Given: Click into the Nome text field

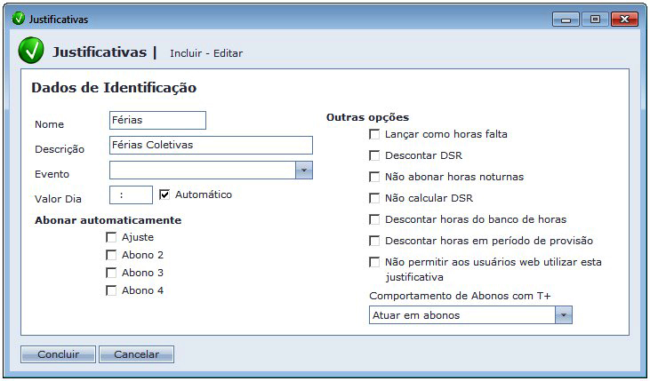Looking at the screenshot, I should (x=157, y=120).
